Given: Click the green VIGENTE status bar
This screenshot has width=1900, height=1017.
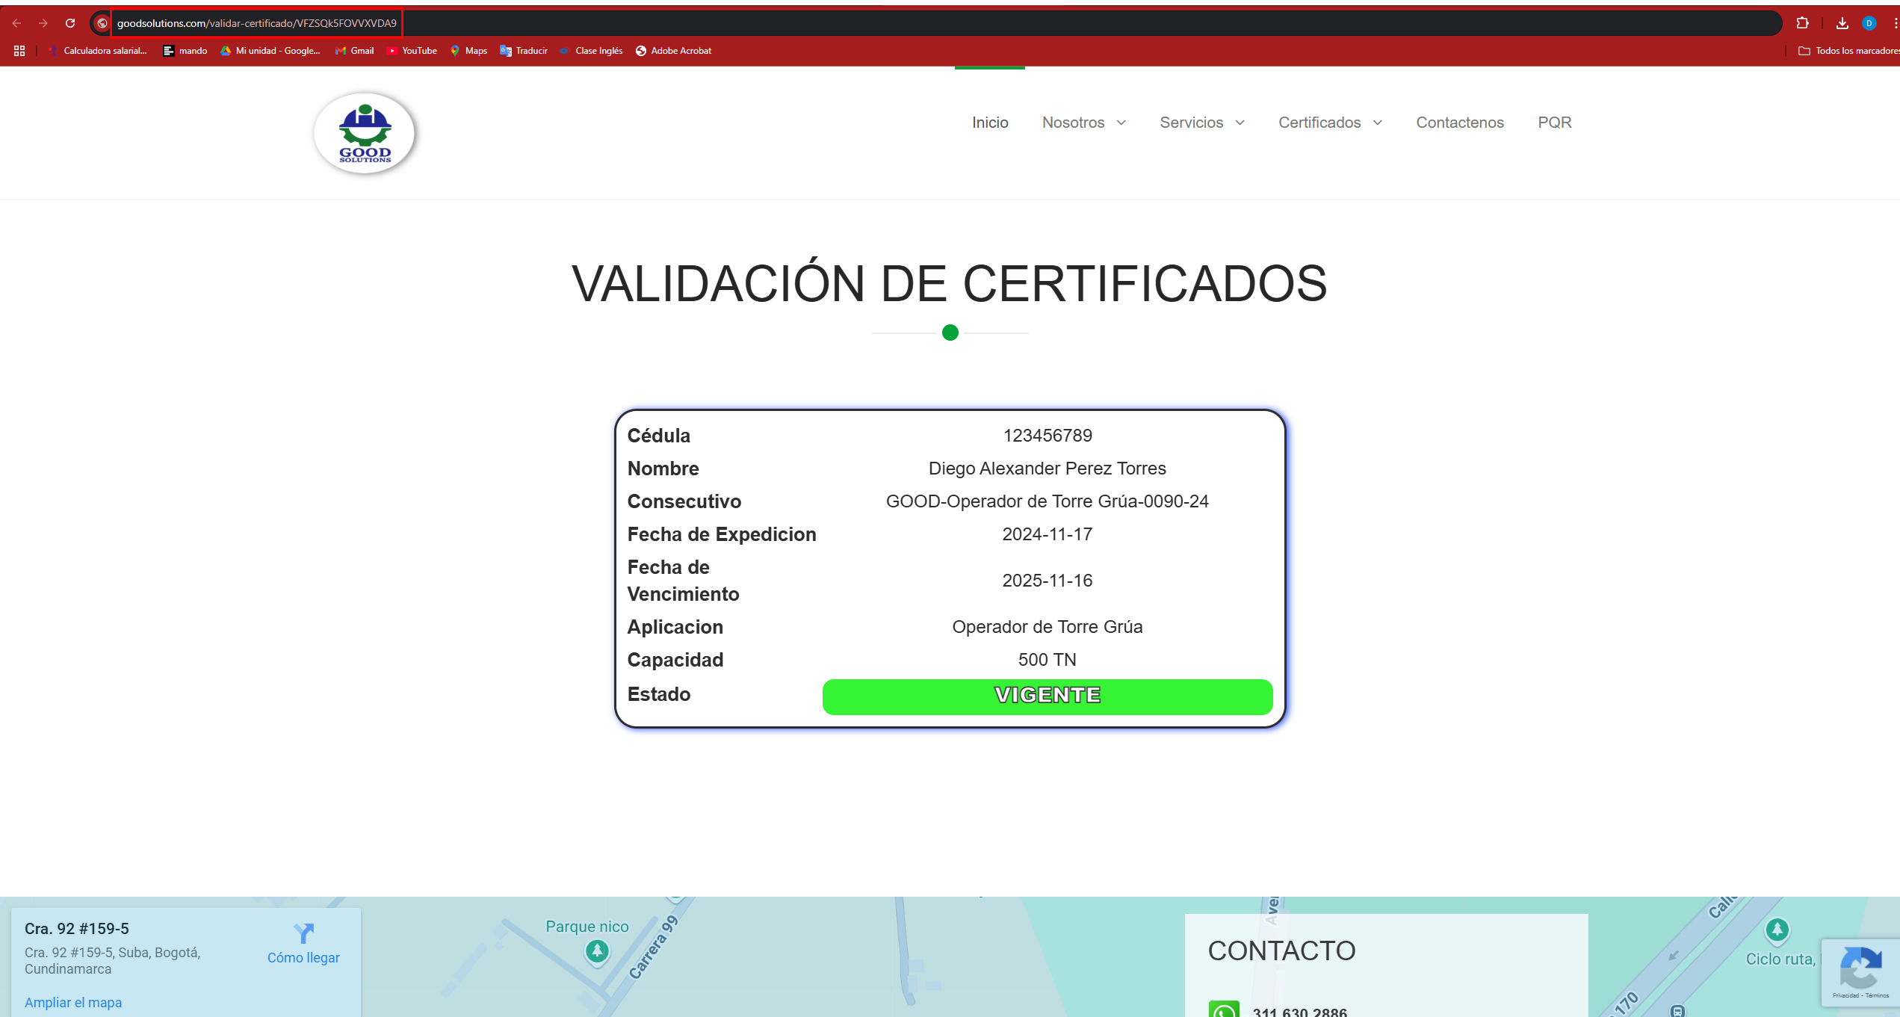Looking at the screenshot, I should (x=1047, y=696).
